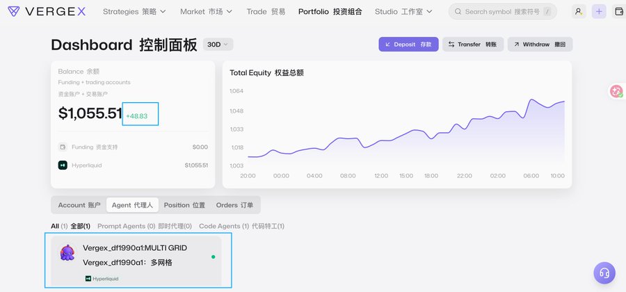Filter by All (1) agents
626x292 pixels.
coord(70,226)
